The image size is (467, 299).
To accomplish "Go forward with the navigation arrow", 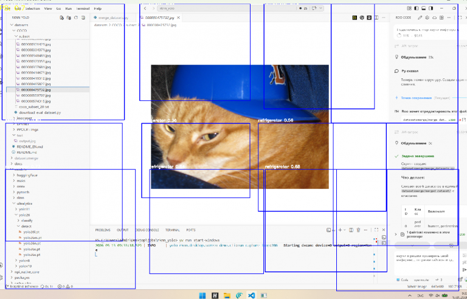I will tap(153, 9).
